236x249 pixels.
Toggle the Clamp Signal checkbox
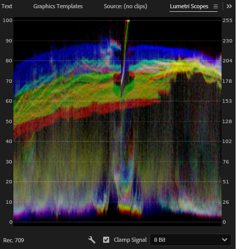tap(106, 240)
